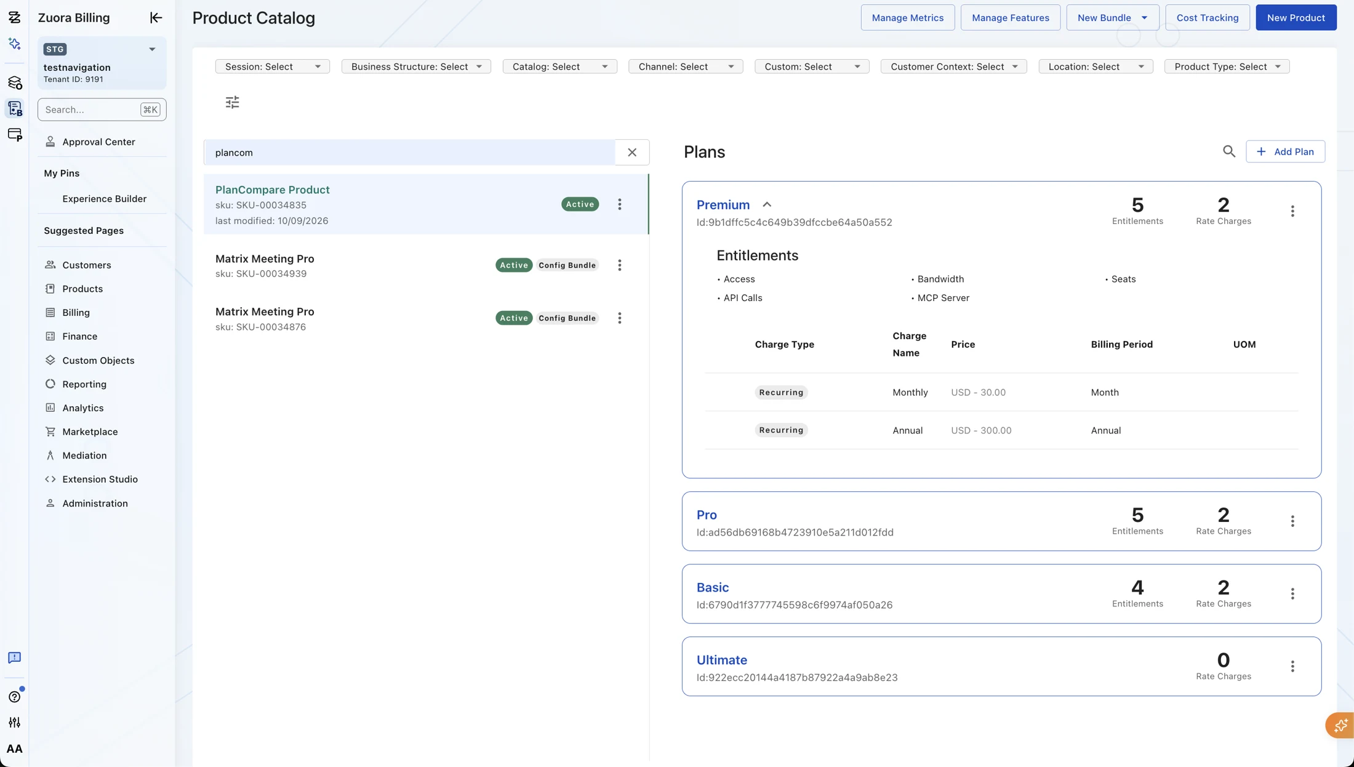1354x767 pixels.
Task: Click the Add Plan button
Action: (x=1285, y=151)
